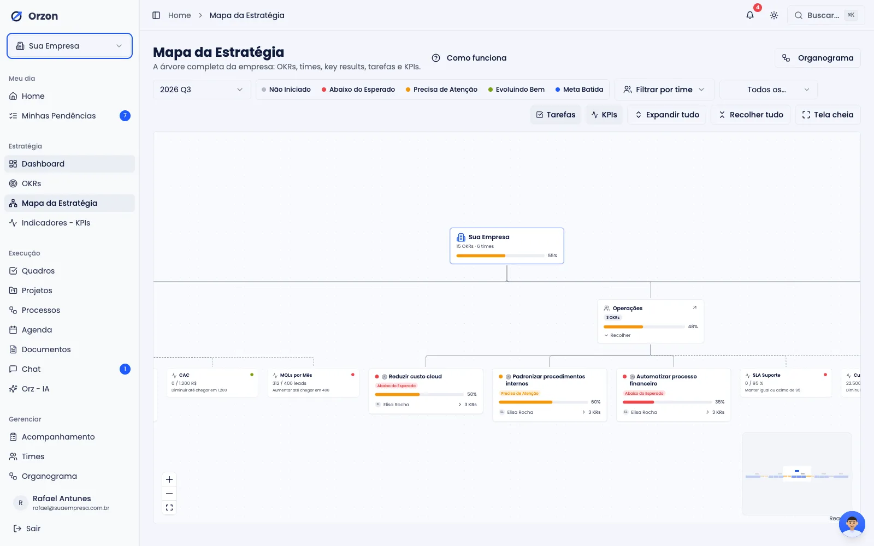
Task: Zoom in on the strategy map
Action: pos(169,479)
